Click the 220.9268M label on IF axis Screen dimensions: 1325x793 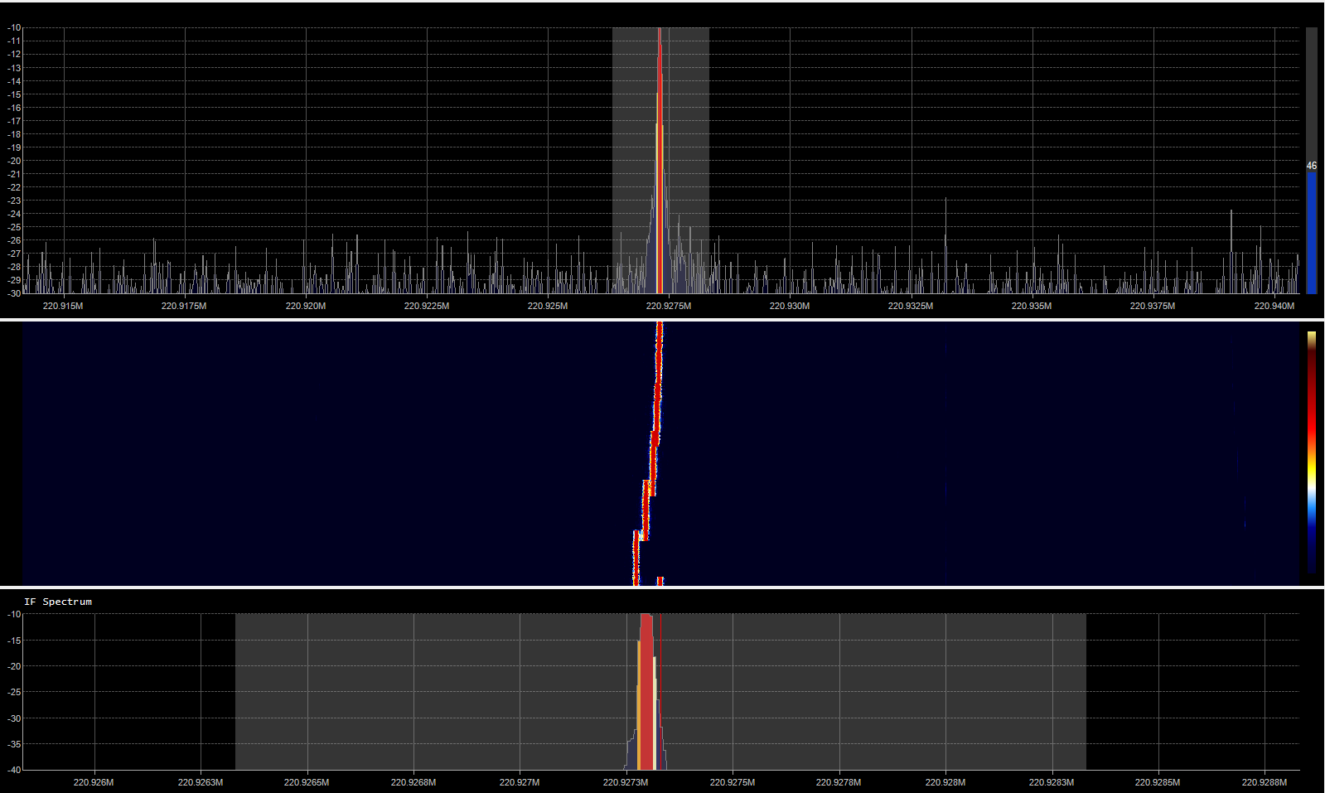click(413, 782)
